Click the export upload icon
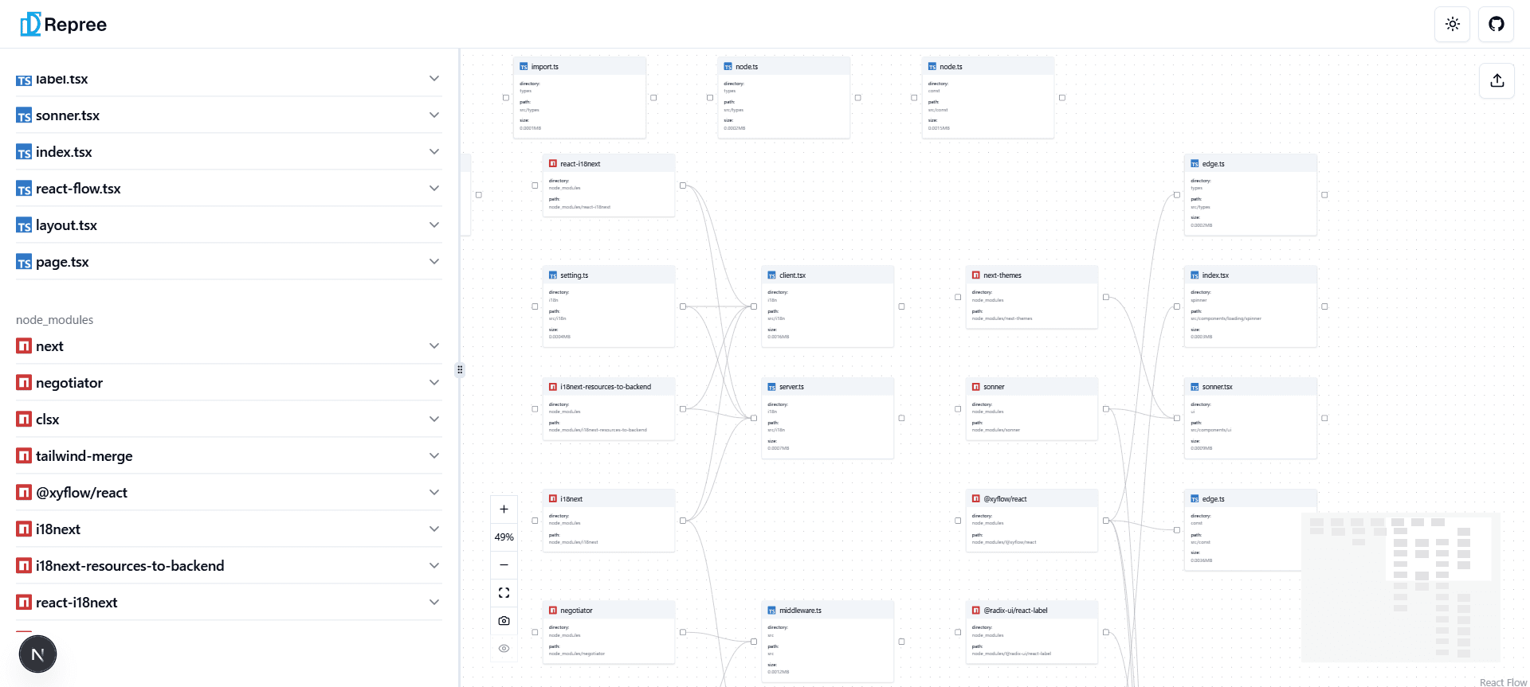 (x=1497, y=80)
